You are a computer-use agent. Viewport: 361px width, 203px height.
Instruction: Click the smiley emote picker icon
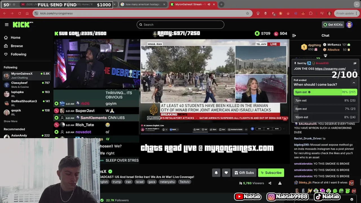(x=352, y=199)
